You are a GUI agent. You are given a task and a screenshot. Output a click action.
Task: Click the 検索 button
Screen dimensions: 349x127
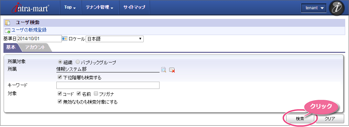(x=300, y=118)
